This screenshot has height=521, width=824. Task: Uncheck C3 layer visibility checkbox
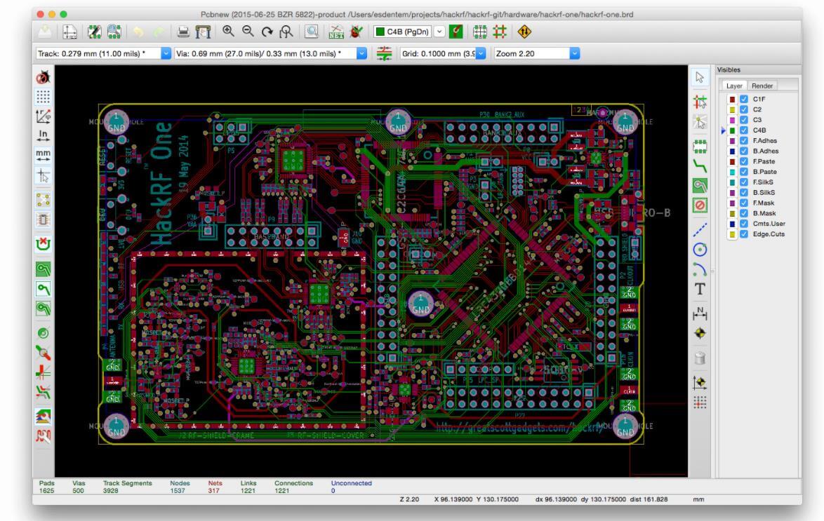click(744, 120)
